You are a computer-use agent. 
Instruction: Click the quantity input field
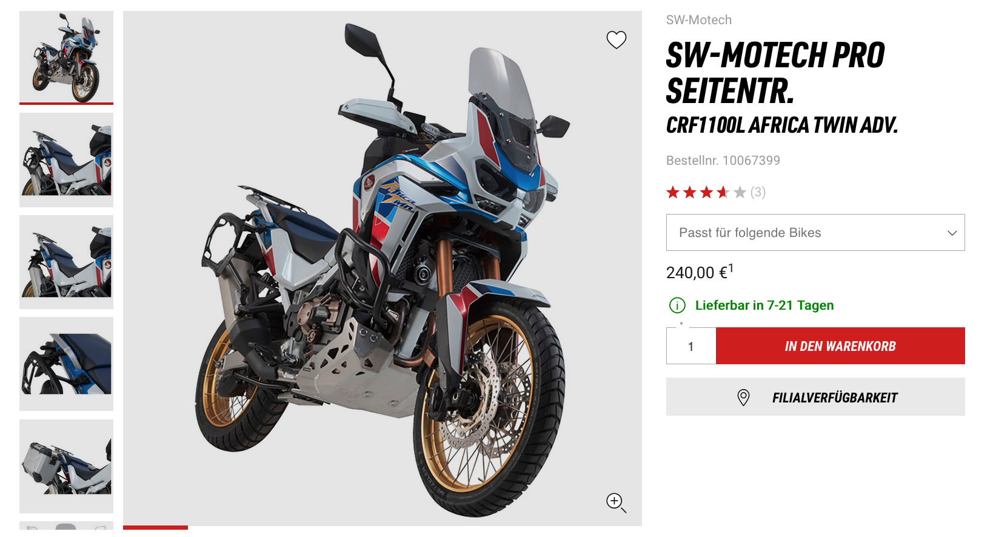[x=691, y=346]
